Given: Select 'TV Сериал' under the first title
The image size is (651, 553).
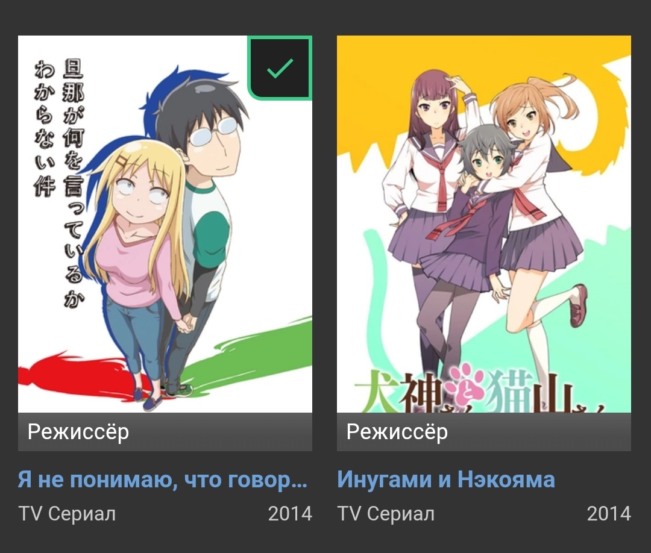Looking at the screenshot, I should [x=67, y=514].
